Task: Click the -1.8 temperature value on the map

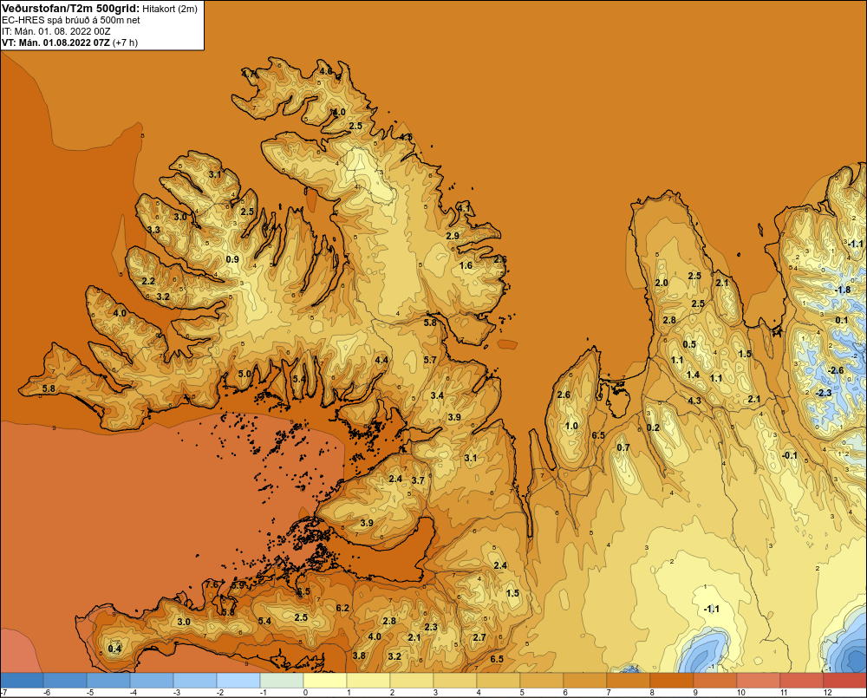Action: pyautogui.click(x=842, y=290)
